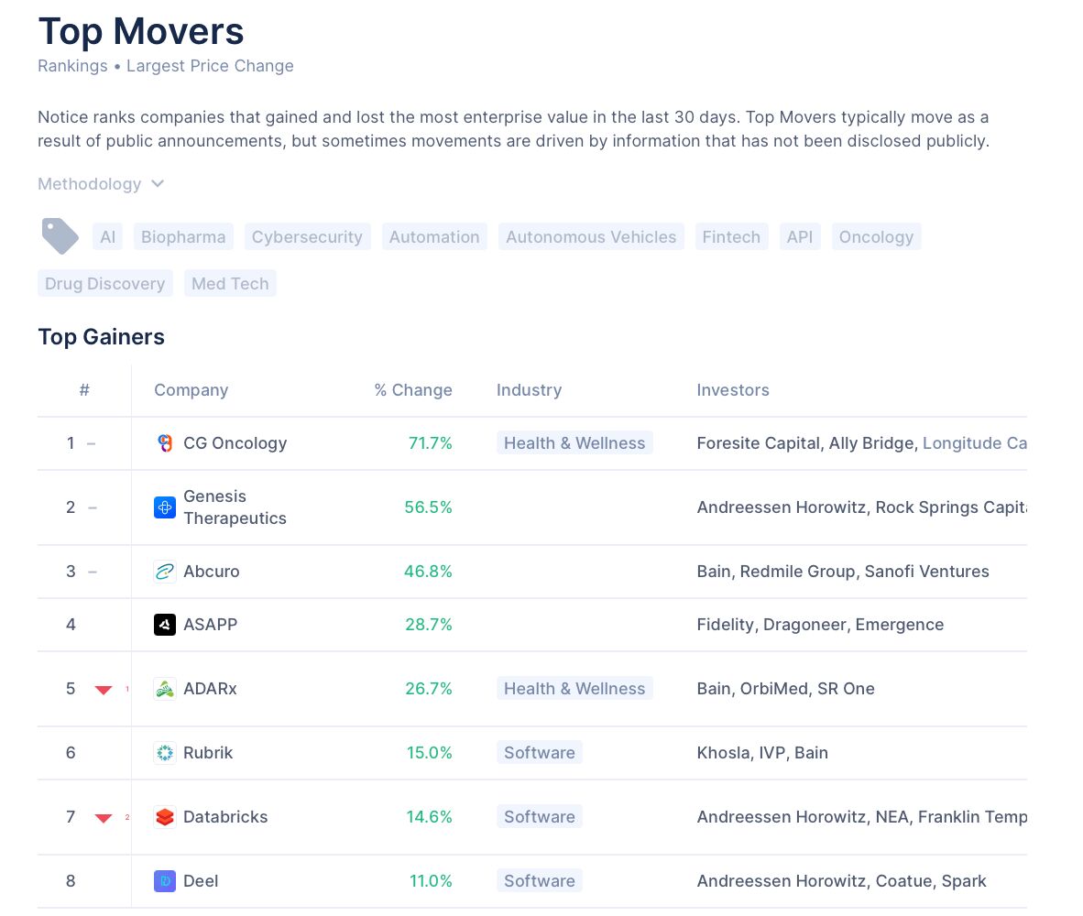1083x916 pixels.
Task: Click the ASAPP logo icon
Action: pyautogui.click(x=164, y=625)
